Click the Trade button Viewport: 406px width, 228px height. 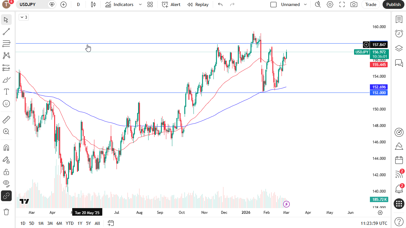point(371,4)
